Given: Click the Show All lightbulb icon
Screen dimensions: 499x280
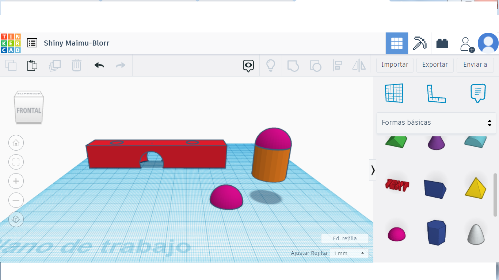Looking at the screenshot, I should pyautogui.click(x=270, y=66).
